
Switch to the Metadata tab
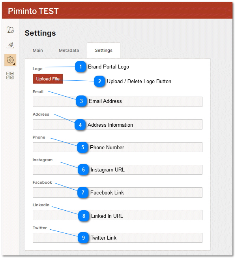tap(69, 50)
